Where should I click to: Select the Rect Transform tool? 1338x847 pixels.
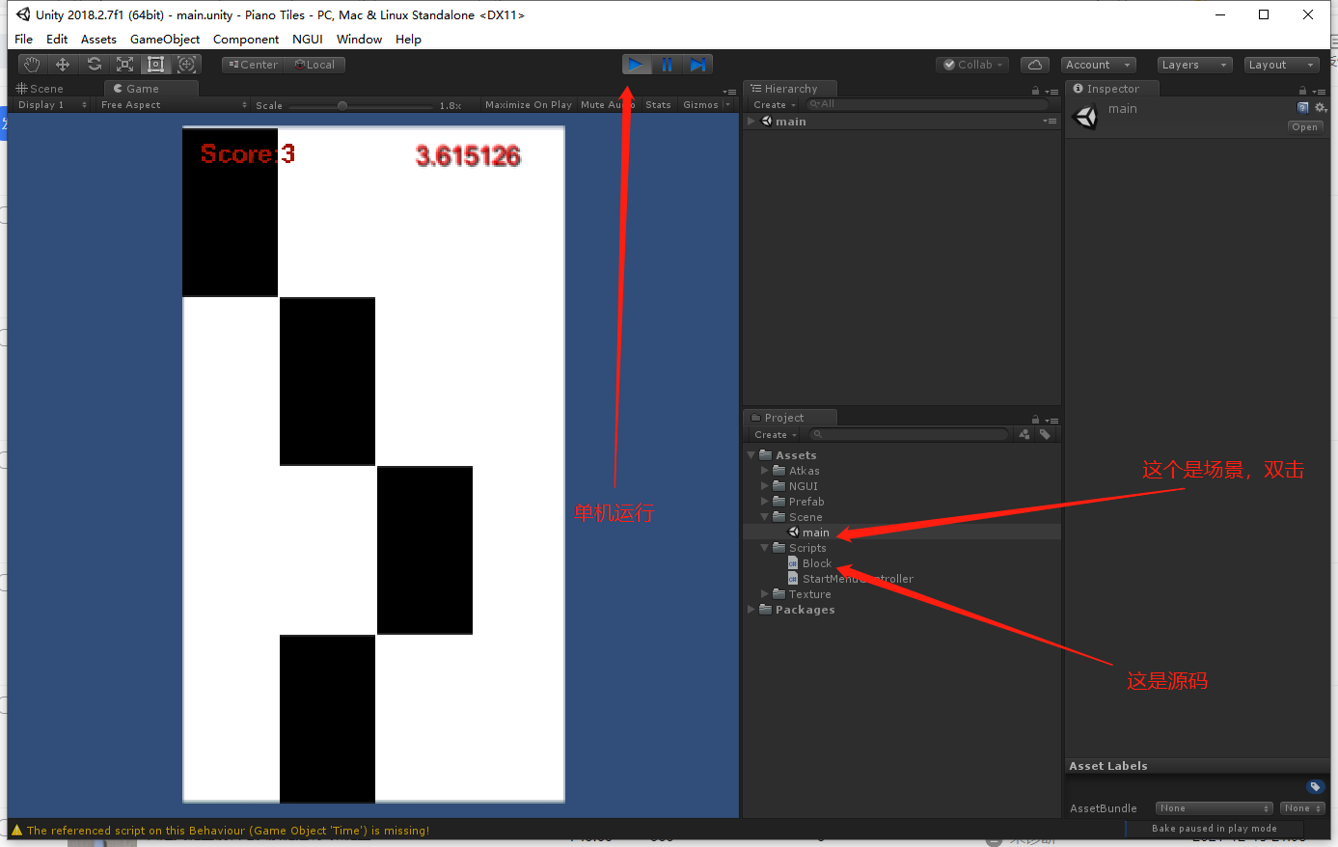point(155,65)
